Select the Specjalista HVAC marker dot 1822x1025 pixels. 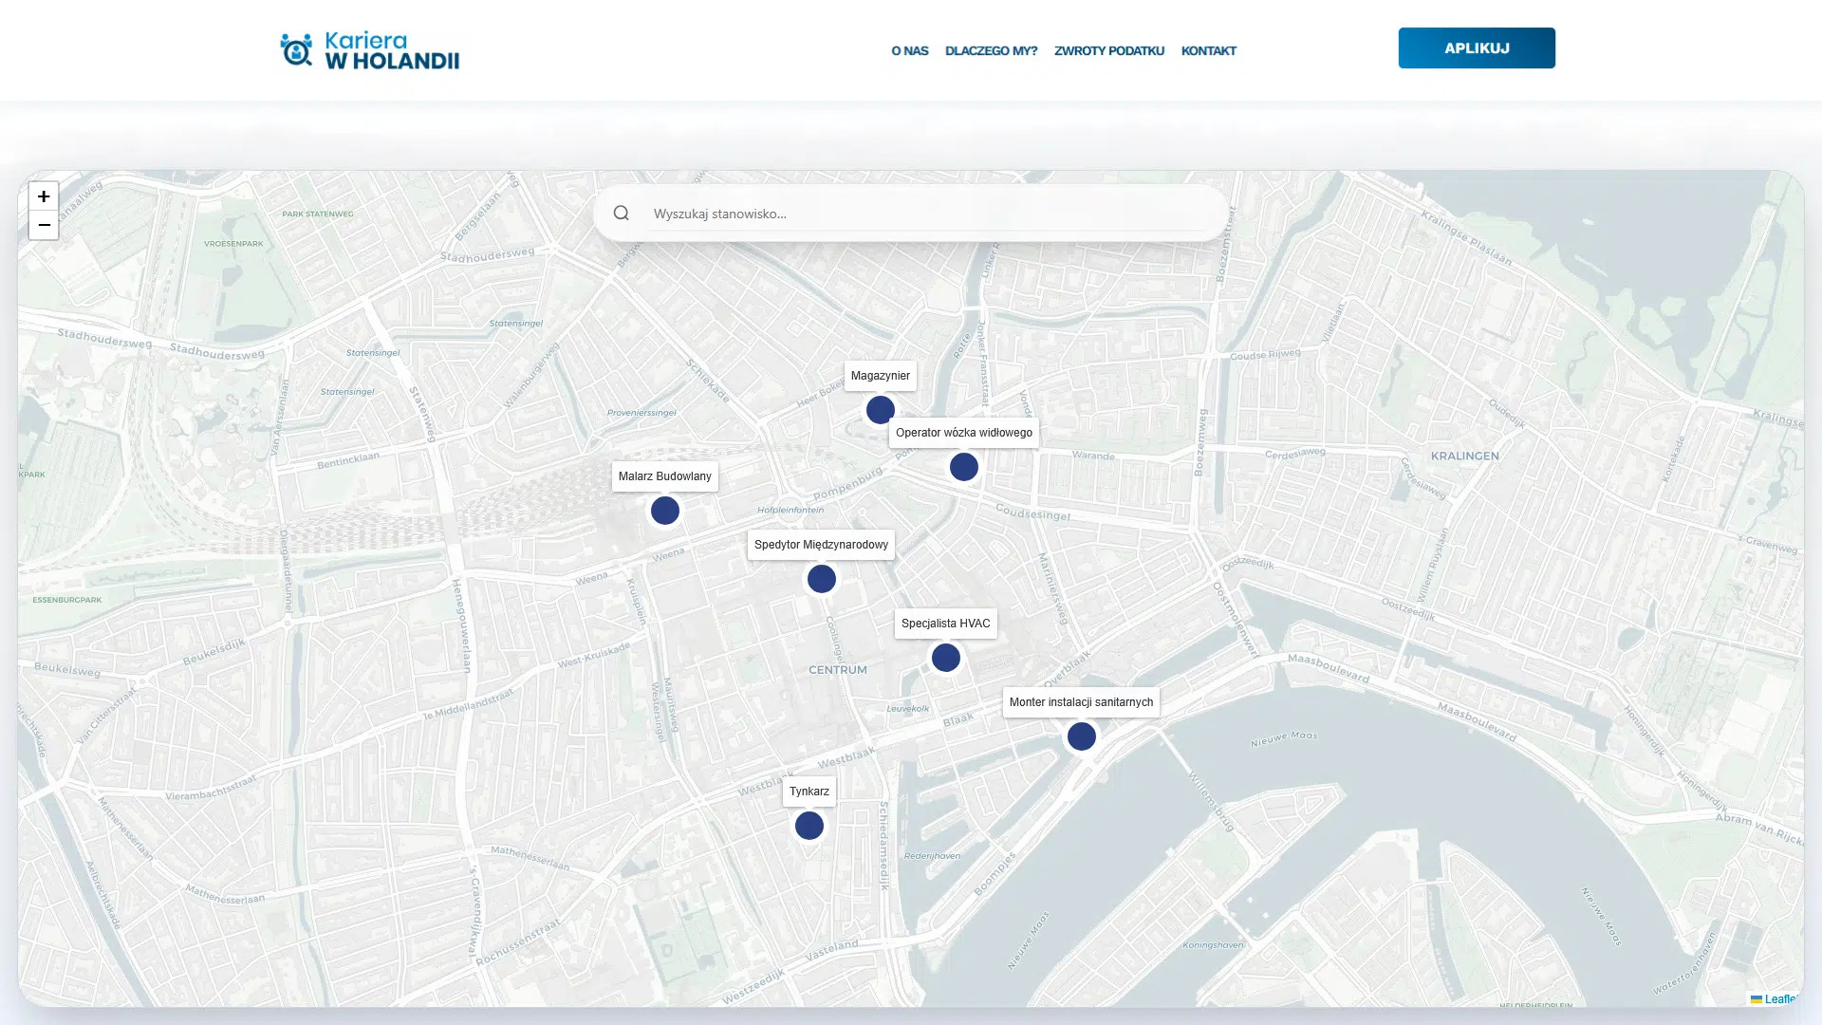point(946,658)
